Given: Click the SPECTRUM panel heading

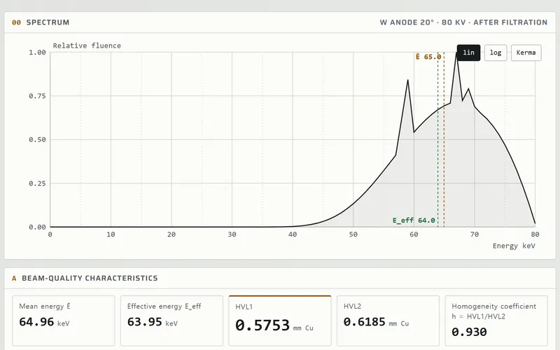Looking at the screenshot, I should coord(48,22).
